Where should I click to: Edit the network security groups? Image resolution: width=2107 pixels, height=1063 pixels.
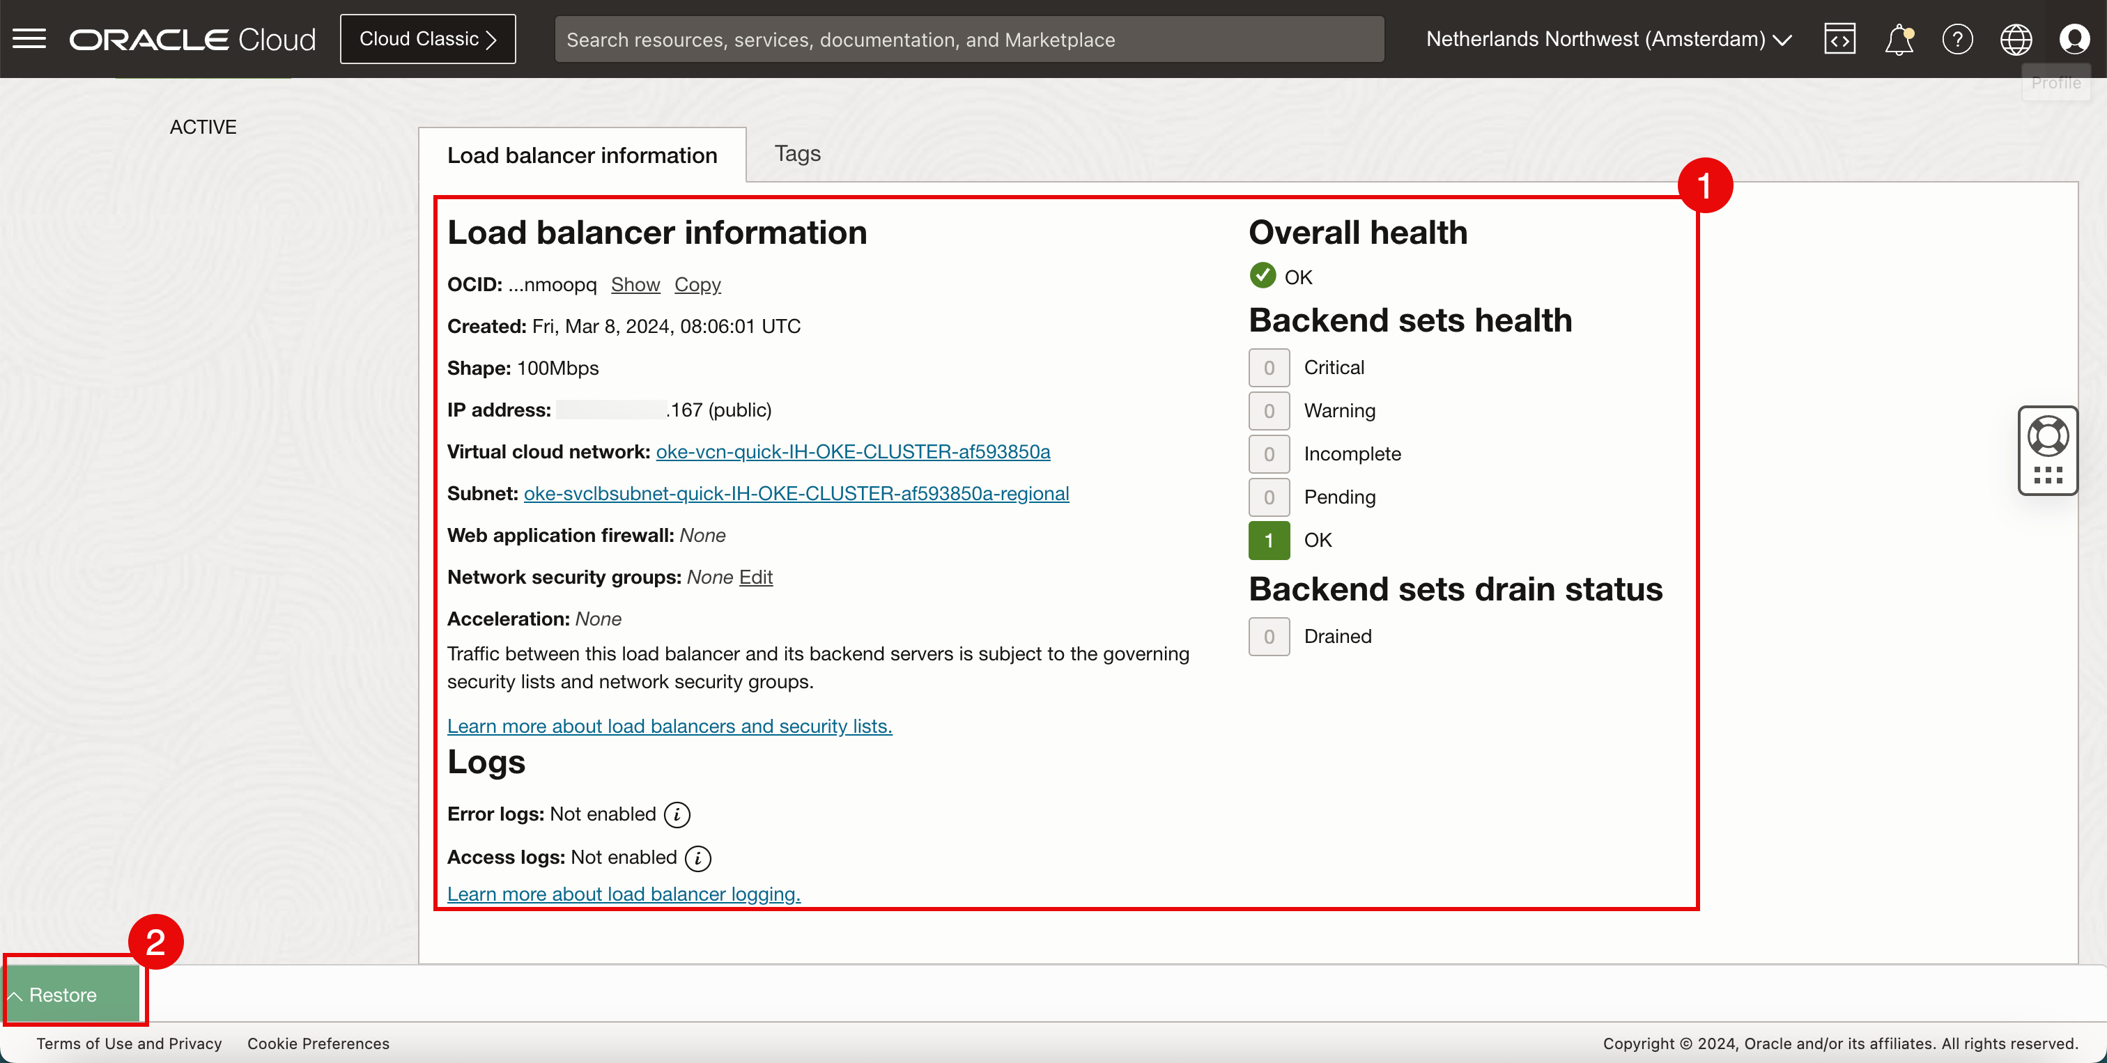(x=756, y=577)
